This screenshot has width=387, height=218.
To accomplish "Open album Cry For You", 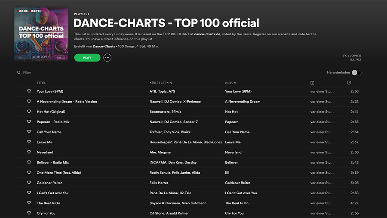I will pyautogui.click(x=234, y=213).
